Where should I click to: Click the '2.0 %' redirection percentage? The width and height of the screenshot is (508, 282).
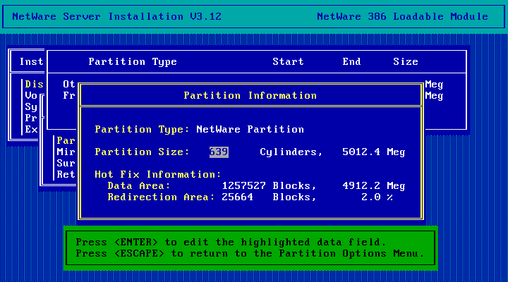[377, 197]
